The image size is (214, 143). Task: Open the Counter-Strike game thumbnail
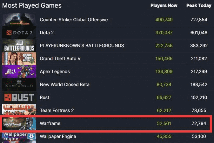(x=19, y=20)
